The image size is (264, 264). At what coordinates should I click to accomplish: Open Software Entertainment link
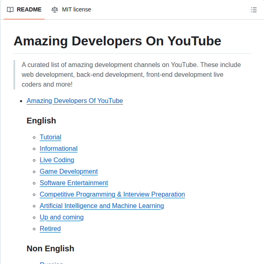74,183
